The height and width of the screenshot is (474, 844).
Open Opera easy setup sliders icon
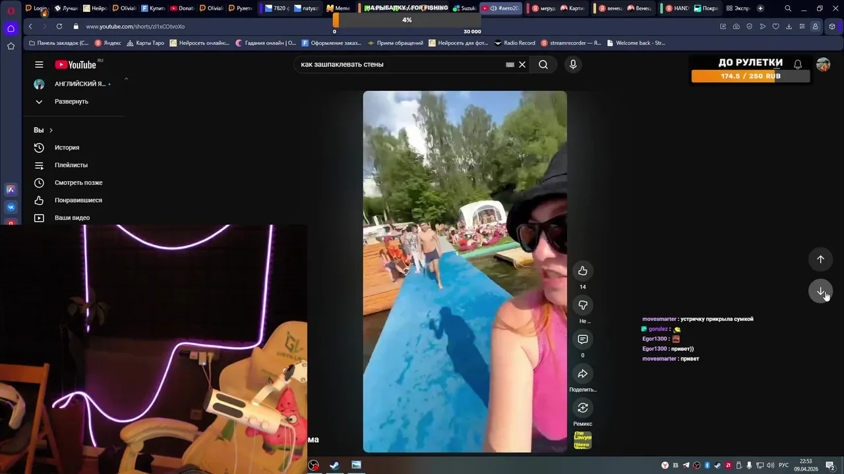802,26
